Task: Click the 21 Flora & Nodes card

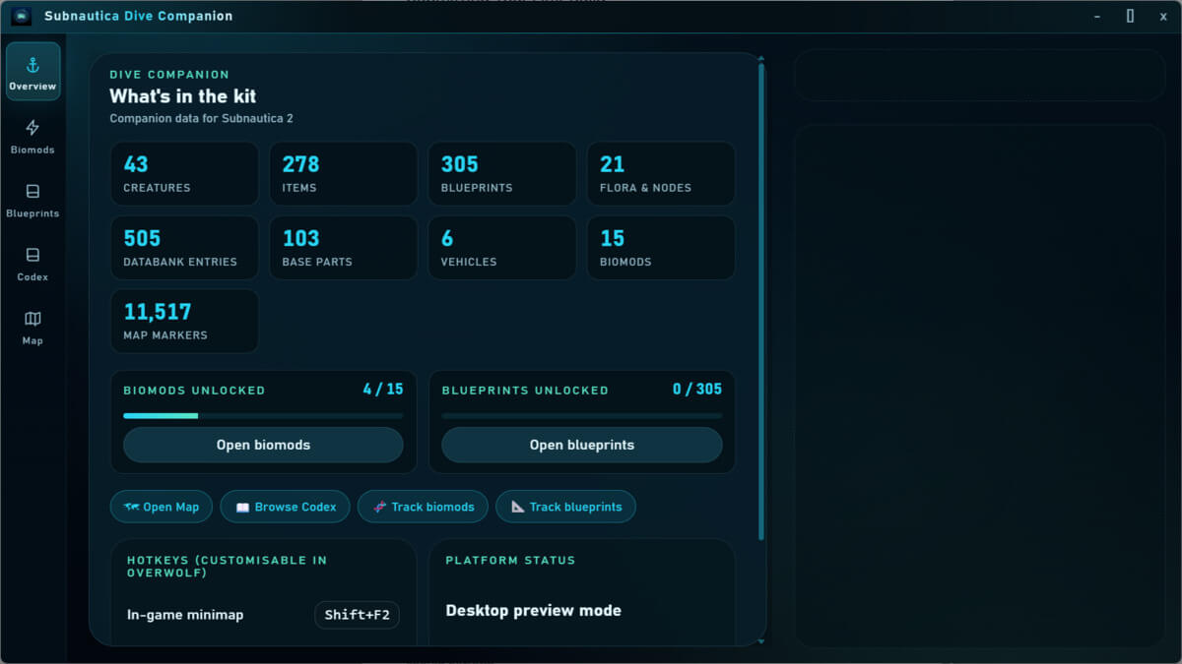Action: pyautogui.click(x=661, y=173)
